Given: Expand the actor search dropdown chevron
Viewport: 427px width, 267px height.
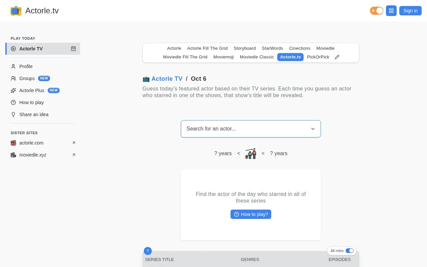Looking at the screenshot, I should pos(313,129).
